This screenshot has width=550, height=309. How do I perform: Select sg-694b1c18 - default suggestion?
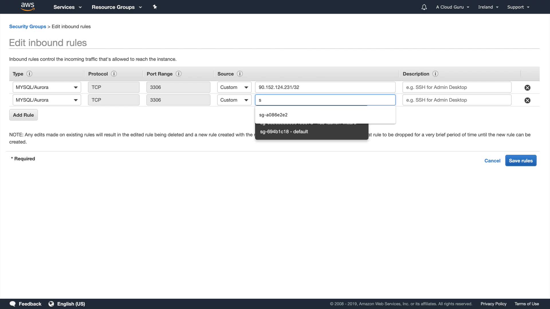coord(284,132)
